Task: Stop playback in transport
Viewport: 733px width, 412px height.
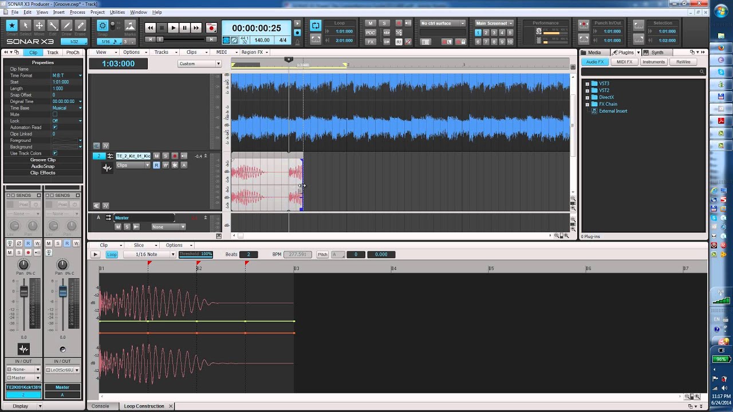Action: tap(161, 27)
